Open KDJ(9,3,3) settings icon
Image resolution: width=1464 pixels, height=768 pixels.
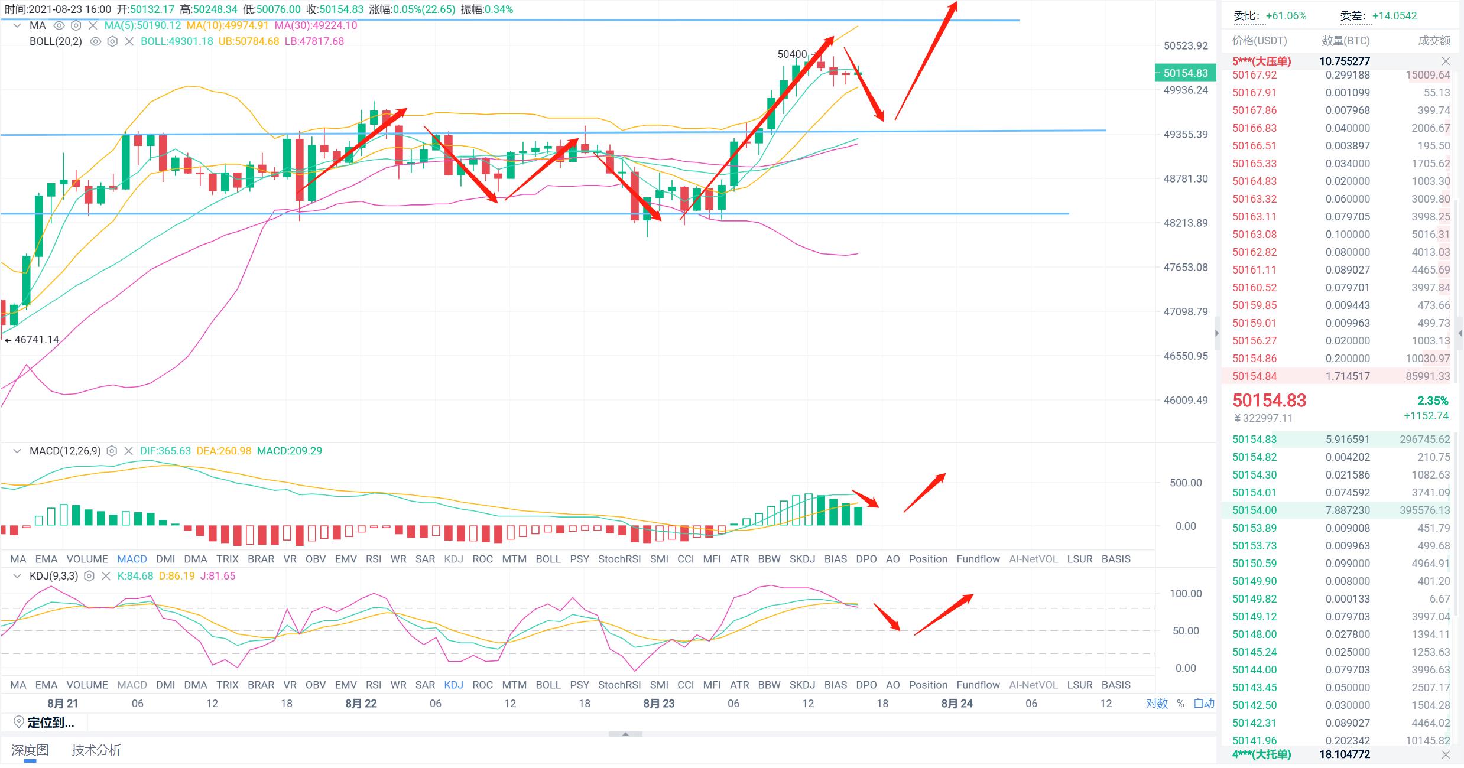click(x=89, y=576)
